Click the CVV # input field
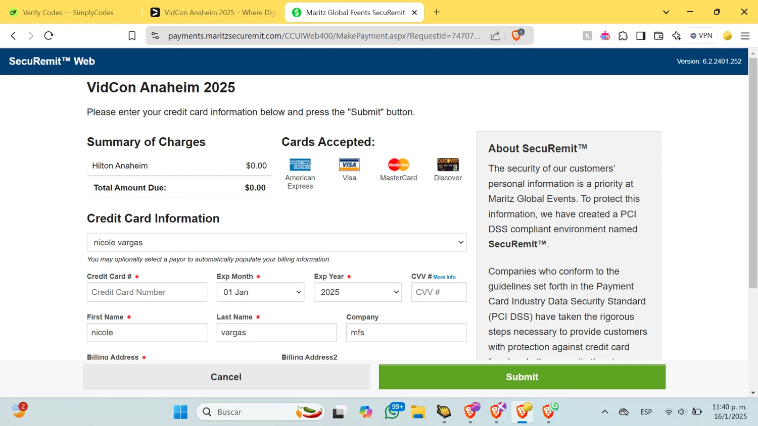Image resolution: width=758 pixels, height=426 pixels. [x=439, y=292]
